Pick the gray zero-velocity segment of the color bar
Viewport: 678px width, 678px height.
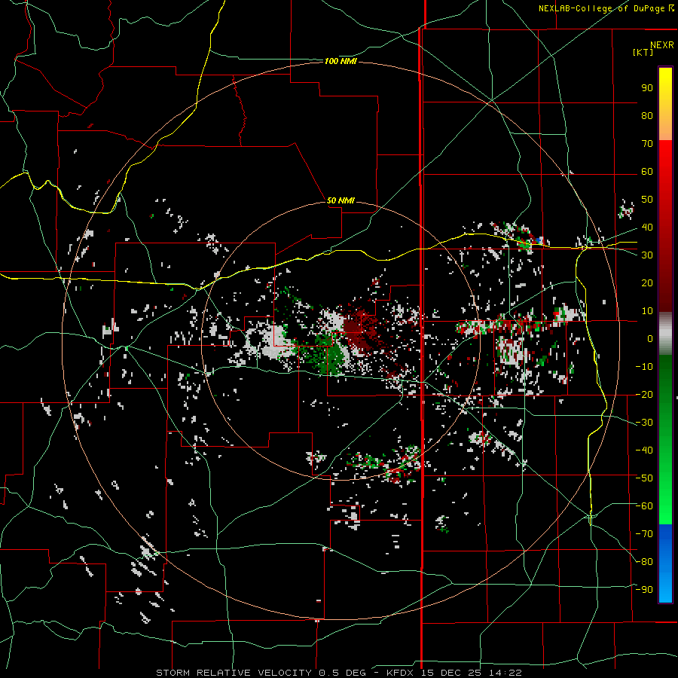click(x=665, y=334)
